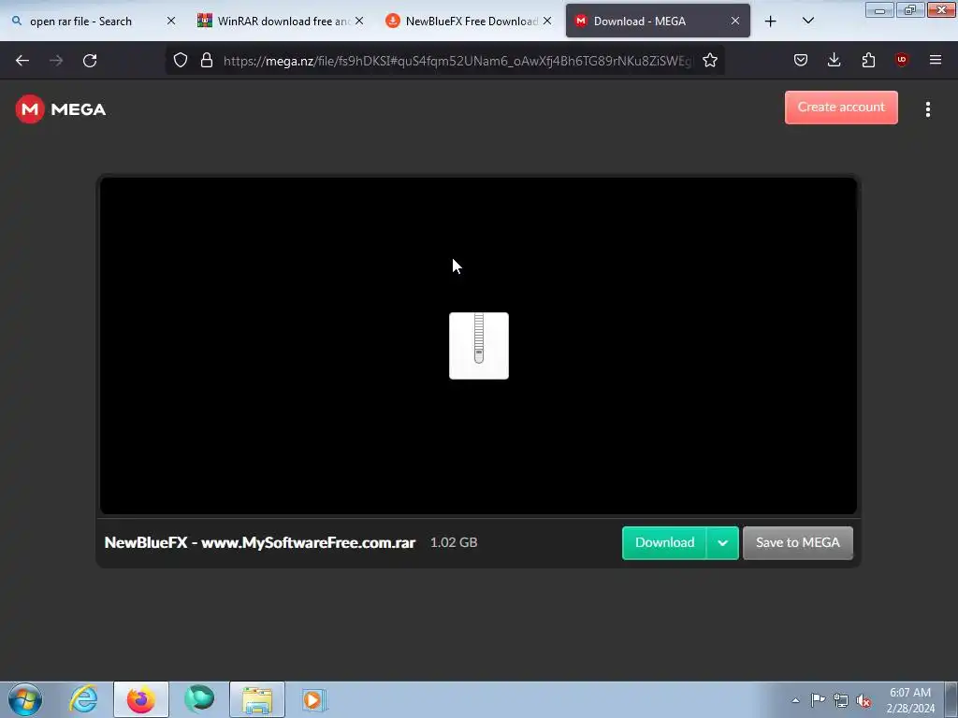The image size is (958, 718).
Task: Switch to the NewBlueFX Free Download tab
Action: [x=462, y=22]
